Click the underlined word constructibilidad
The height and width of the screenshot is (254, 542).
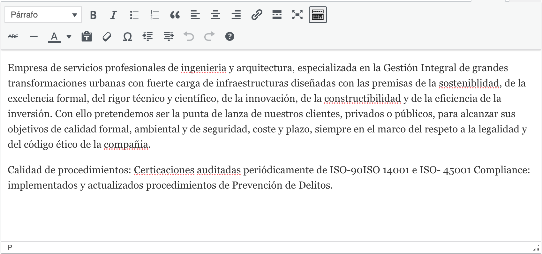click(363, 99)
